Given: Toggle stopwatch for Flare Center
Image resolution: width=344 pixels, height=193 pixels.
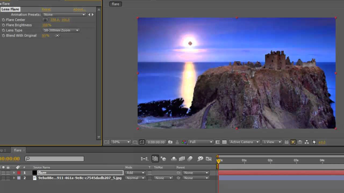Looking at the screenshot, I should pos(3,20).
